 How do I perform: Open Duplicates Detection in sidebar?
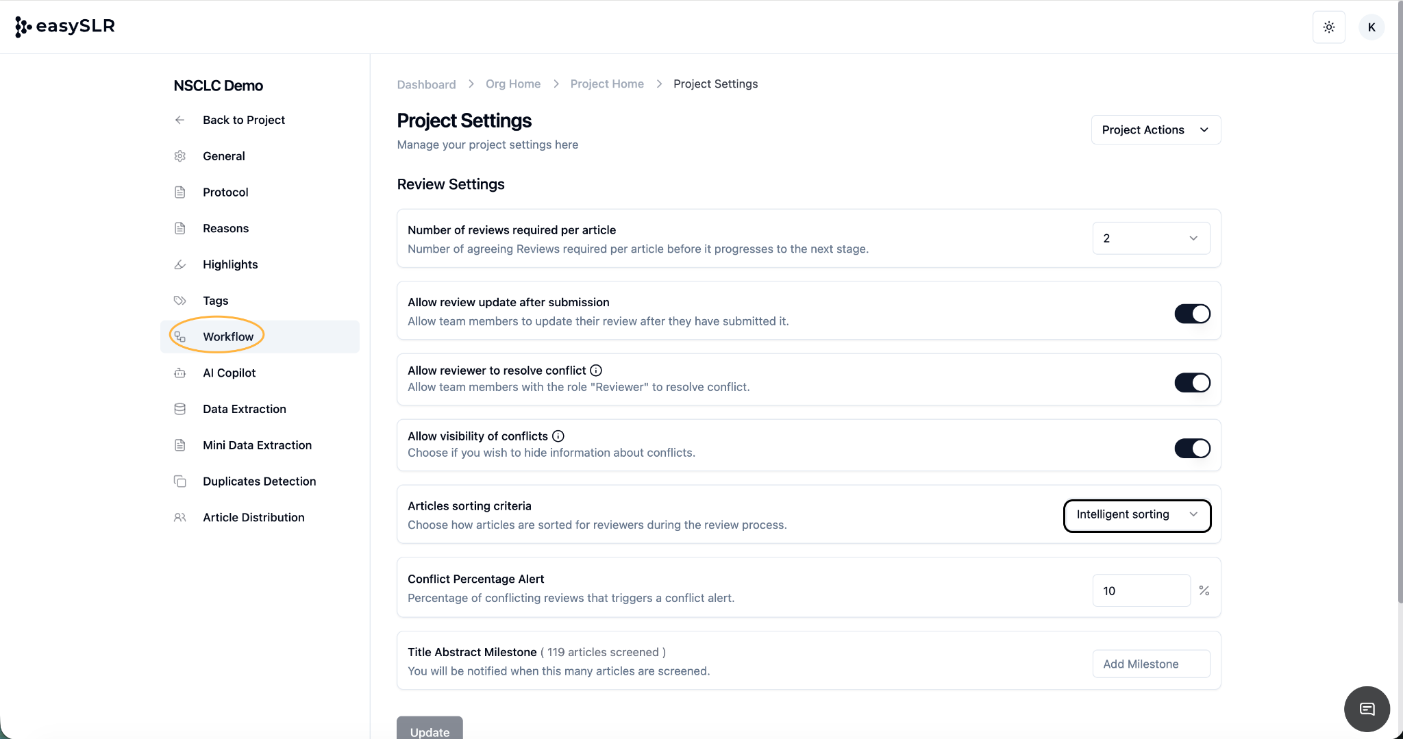click(259, 481)
